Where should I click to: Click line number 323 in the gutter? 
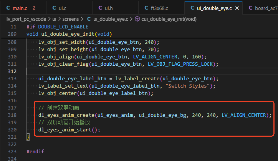point(12,151)
